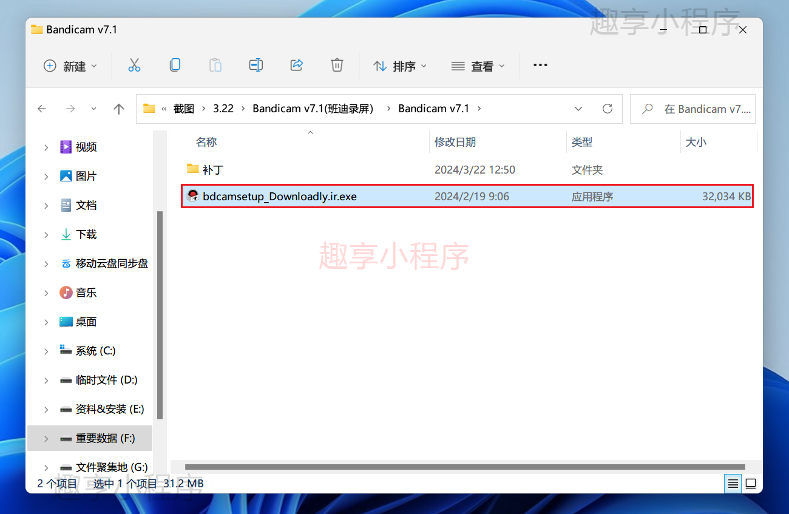Screen dimensions: 789x514
Task: Select bdcamsetup_Downloadly.ir.exe file name
Action: click(x=280, y=197)
